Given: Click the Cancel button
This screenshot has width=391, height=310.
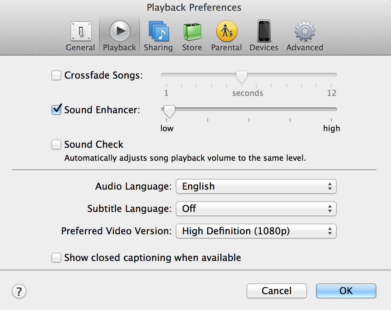Looking at the screenshot, I should [277, 291].
